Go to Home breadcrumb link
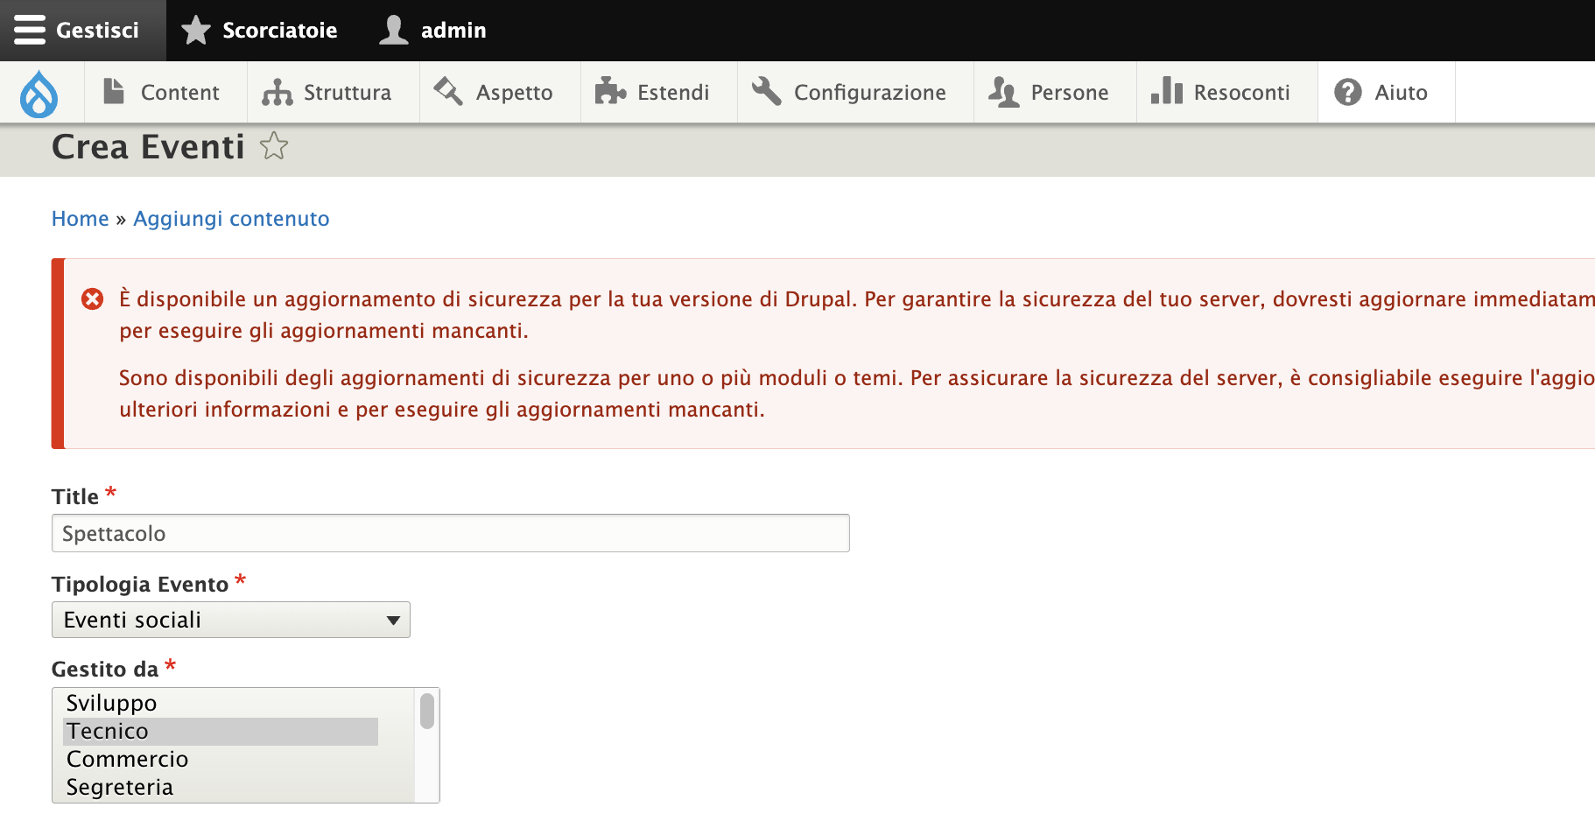 point(80,219)
